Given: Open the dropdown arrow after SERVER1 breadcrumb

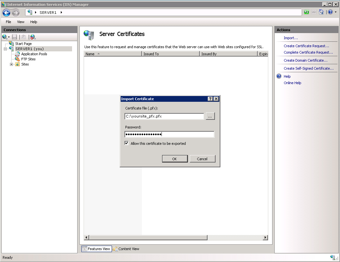Looking at the screenshot, I should [61, 12].
